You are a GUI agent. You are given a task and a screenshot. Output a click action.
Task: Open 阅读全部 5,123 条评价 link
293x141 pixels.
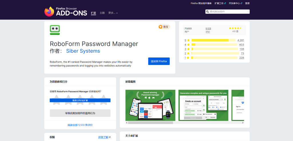pos(80,125)
